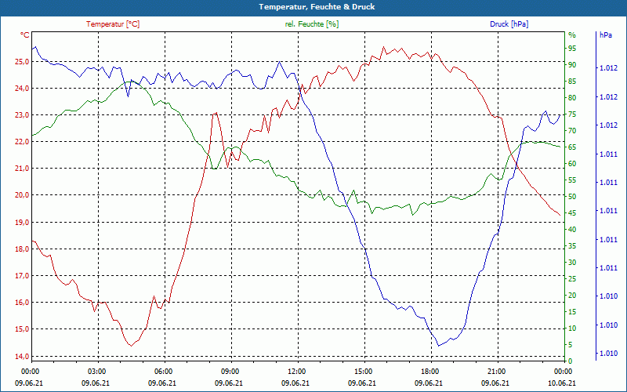Click the green "50" humidity axis label
Screen dimensions: 627x392
572,197
